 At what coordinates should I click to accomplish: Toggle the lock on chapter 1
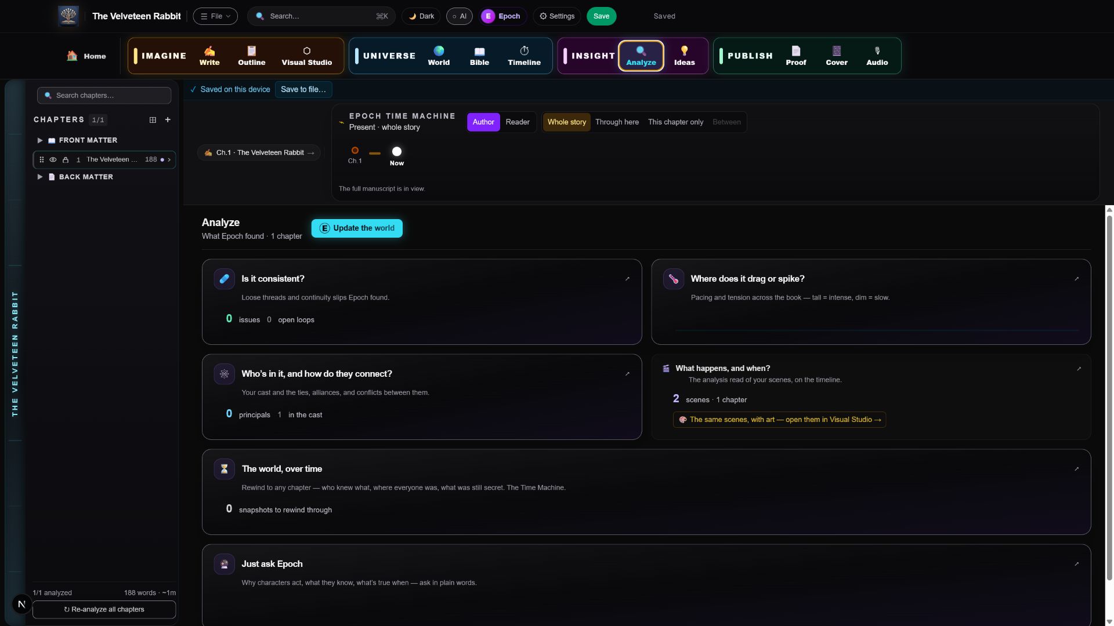click(66, 160)
